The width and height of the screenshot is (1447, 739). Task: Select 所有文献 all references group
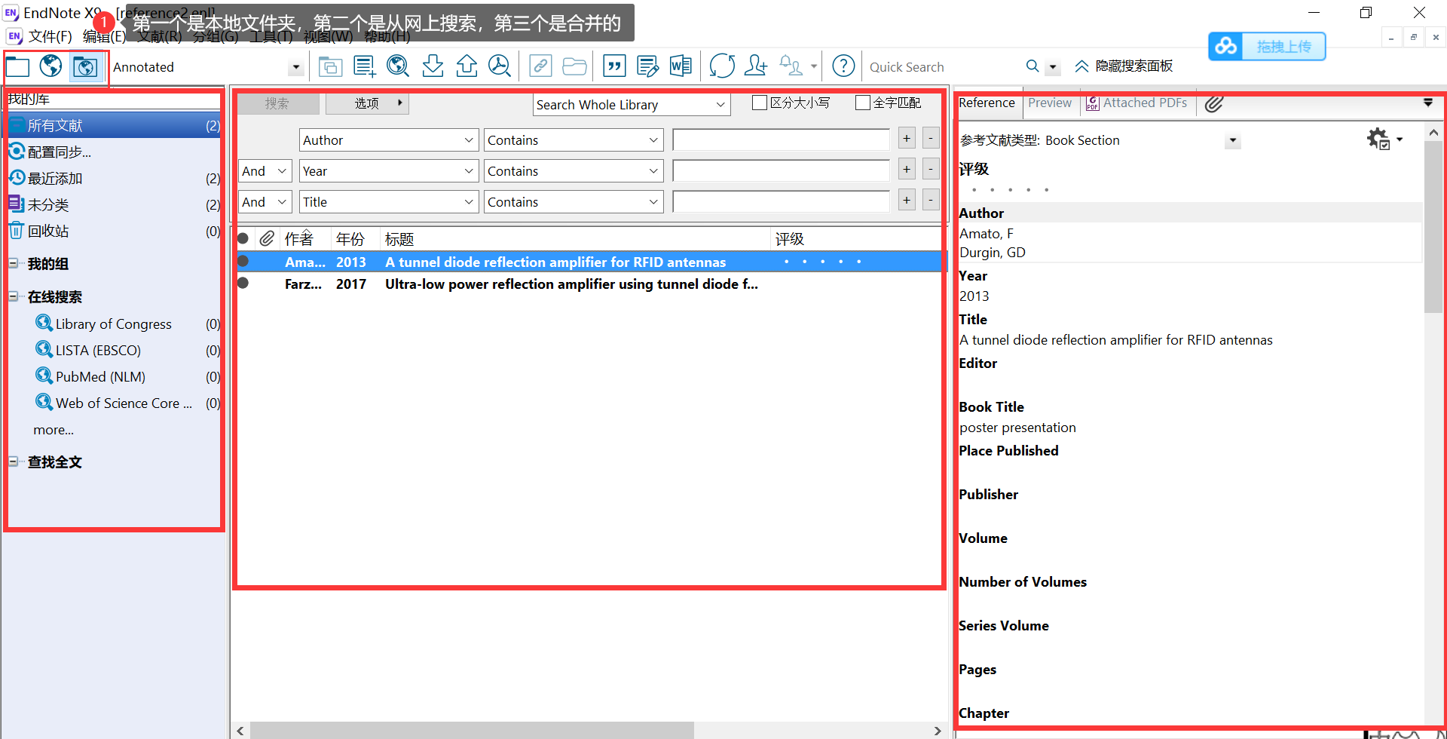point(115,125)
